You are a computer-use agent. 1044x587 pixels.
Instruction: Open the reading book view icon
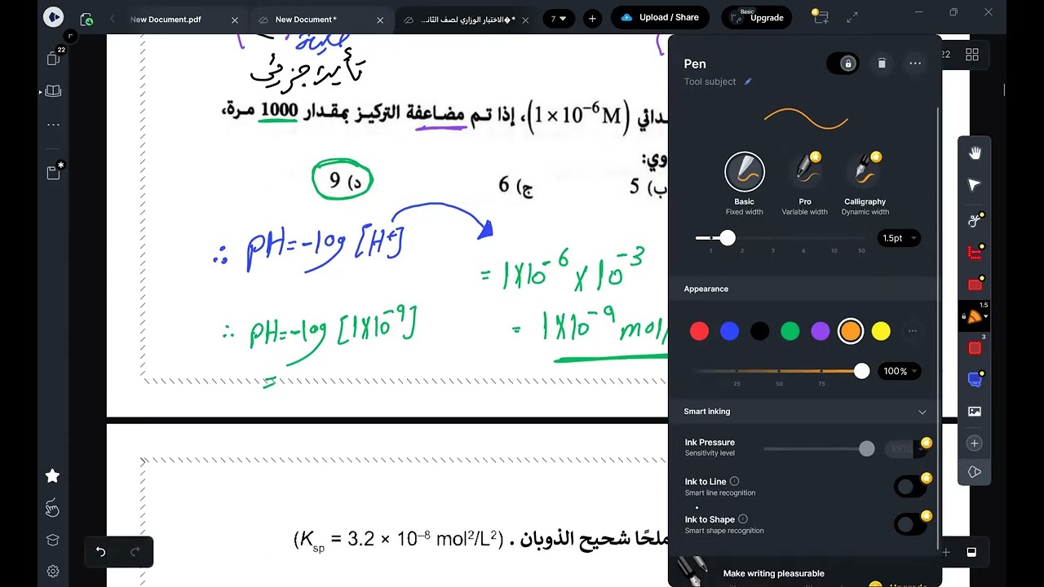[x=53, y=91]
